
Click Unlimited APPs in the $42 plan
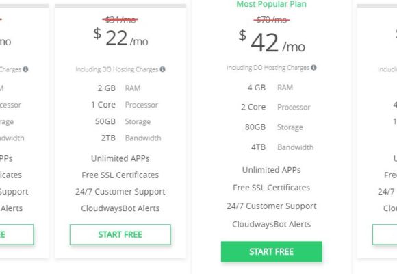(x=272, y=170)
